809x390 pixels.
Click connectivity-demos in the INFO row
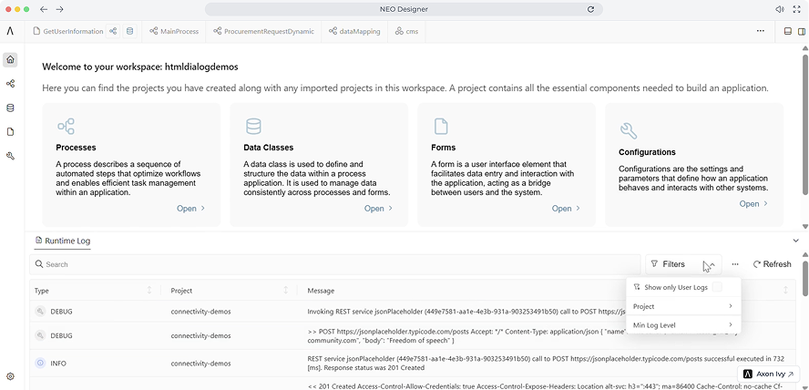click(x=200, y=364)
